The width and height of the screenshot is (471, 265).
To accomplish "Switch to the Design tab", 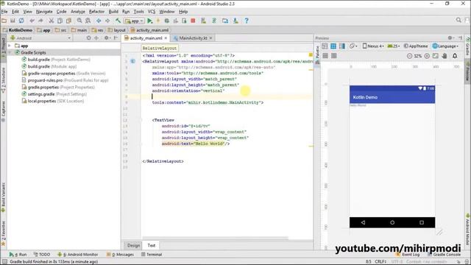I will [134, 245].
